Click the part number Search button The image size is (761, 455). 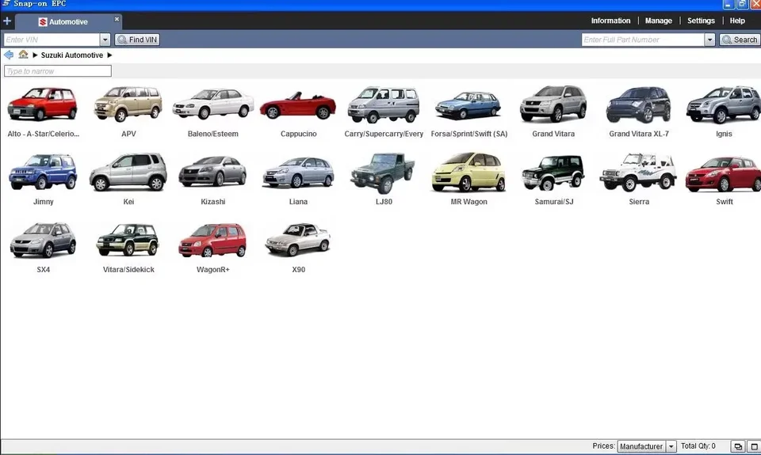coord(740,40)
